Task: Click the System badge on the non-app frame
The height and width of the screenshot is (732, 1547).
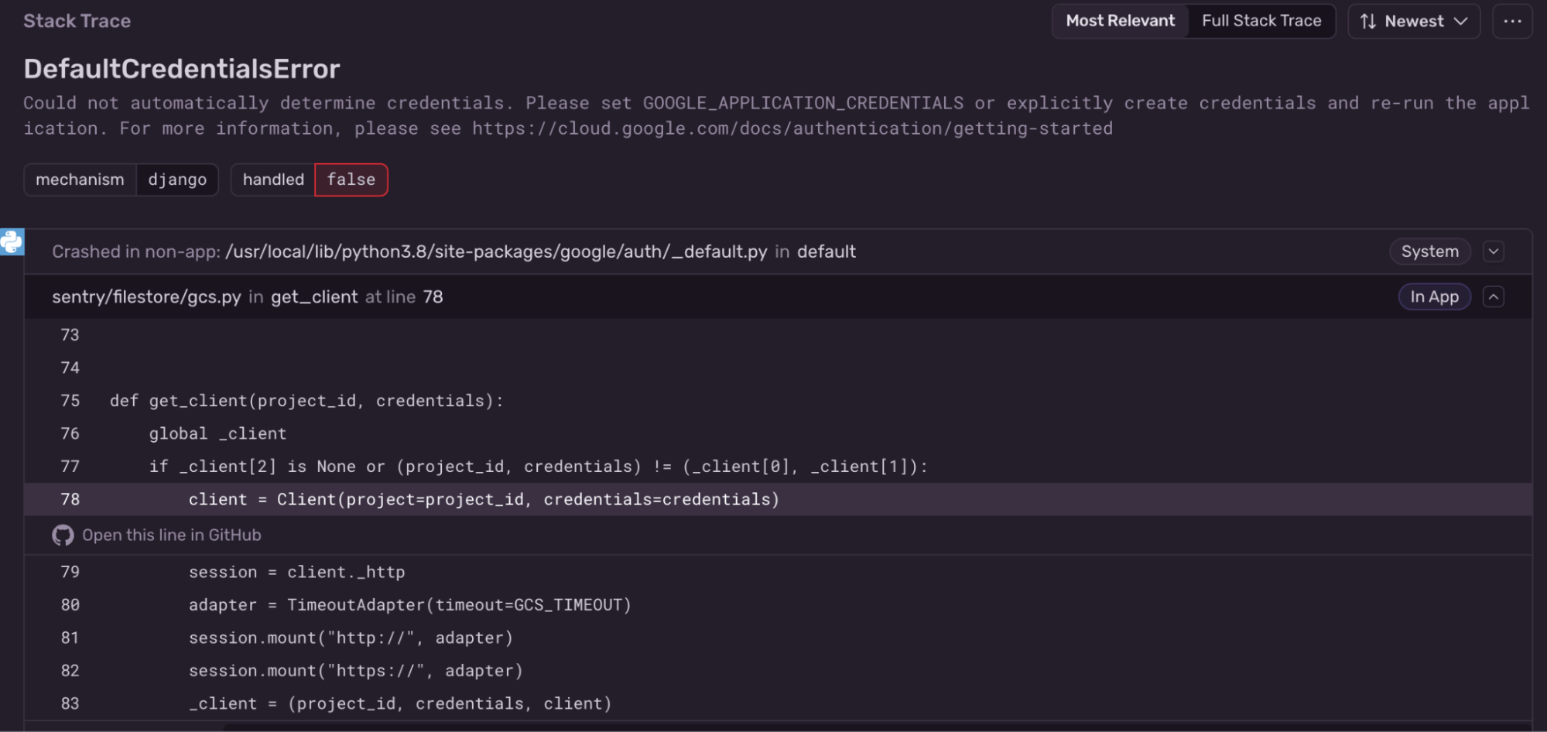Action: 1429,251
